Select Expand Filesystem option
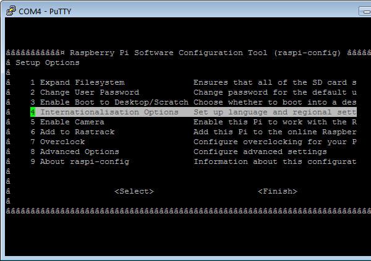Image resolution: width=371 pixels, height=261 pixels. pyautogui.click(x=82, y=82)
